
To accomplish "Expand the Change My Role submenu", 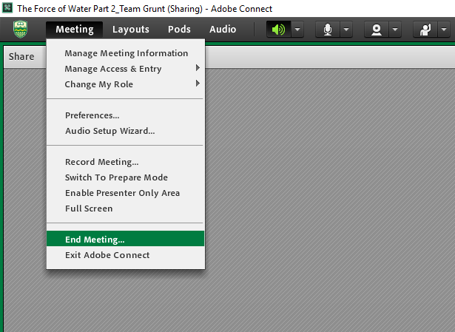I will click(125, 84).
